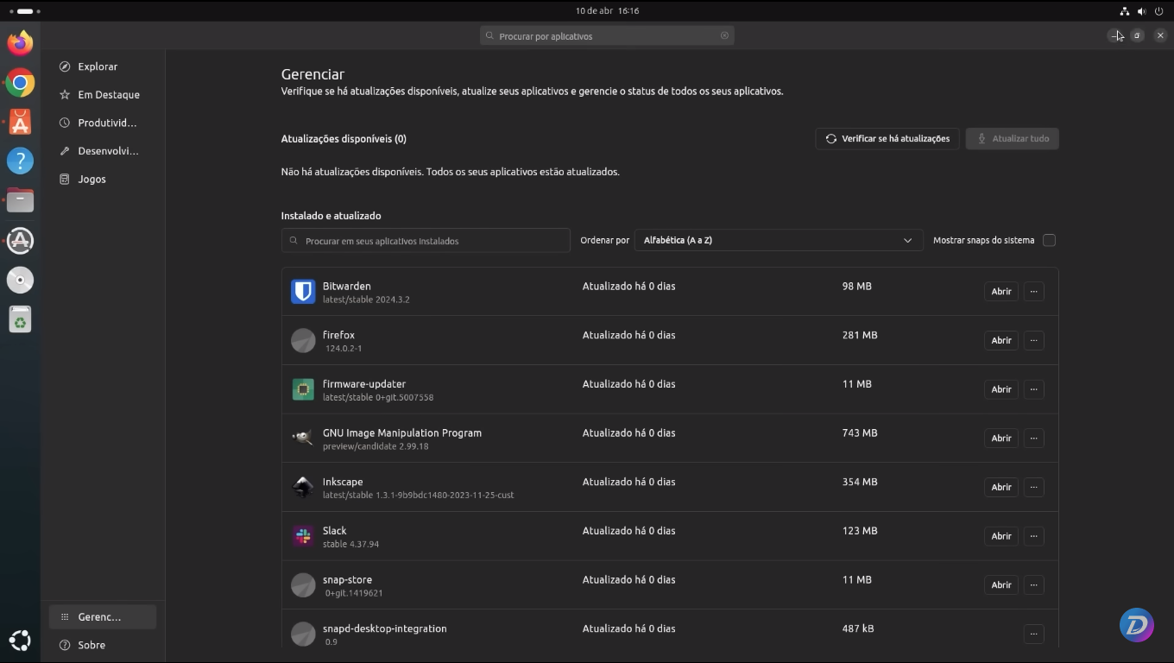Click the installed apps search field
1174x663 pixels.
tap(426, 241)
